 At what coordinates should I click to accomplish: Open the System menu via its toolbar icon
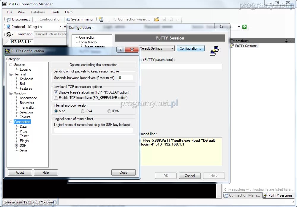[67, 19]
